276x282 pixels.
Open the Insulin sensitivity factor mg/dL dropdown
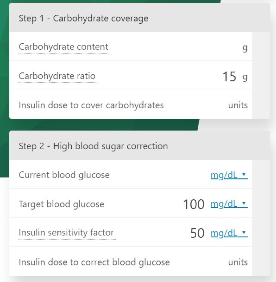[x=229, y=233]
